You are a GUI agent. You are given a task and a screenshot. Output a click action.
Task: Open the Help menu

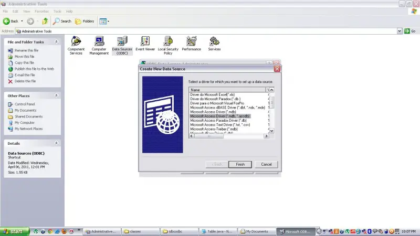pos(69,11)
